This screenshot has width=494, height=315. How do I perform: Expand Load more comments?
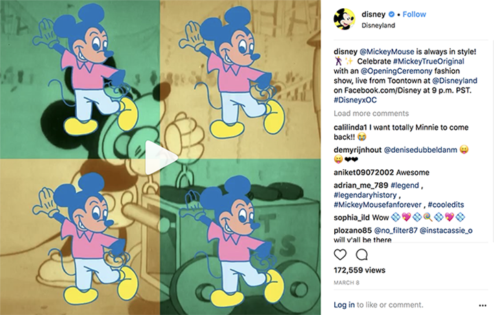coord(371,113)
